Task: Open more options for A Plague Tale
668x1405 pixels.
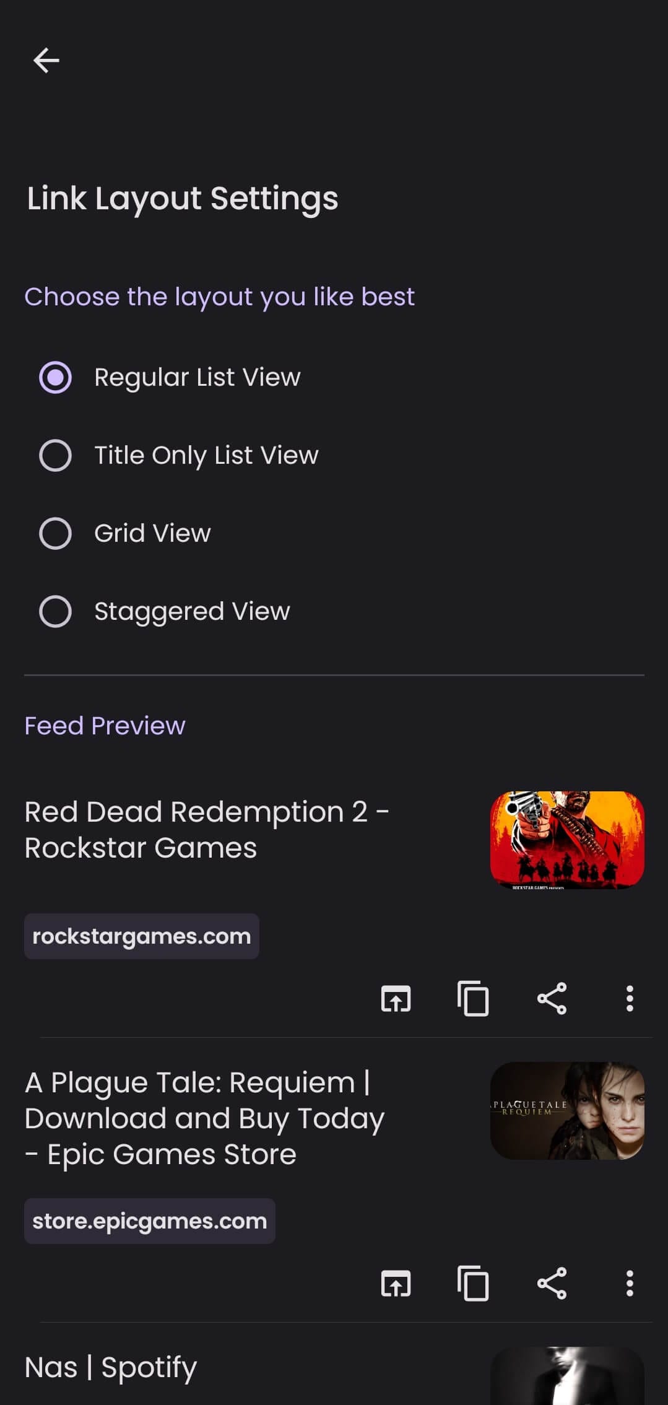Action: point(630,1283)
